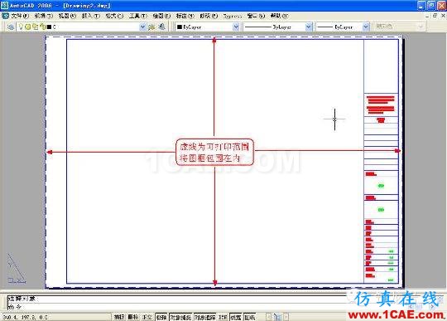Open the 工具(T) menu
447x321 pixels.
[x=138, y=16]
